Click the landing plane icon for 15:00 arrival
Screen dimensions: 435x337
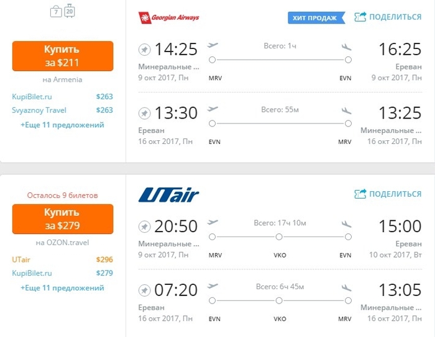point(346,223)
